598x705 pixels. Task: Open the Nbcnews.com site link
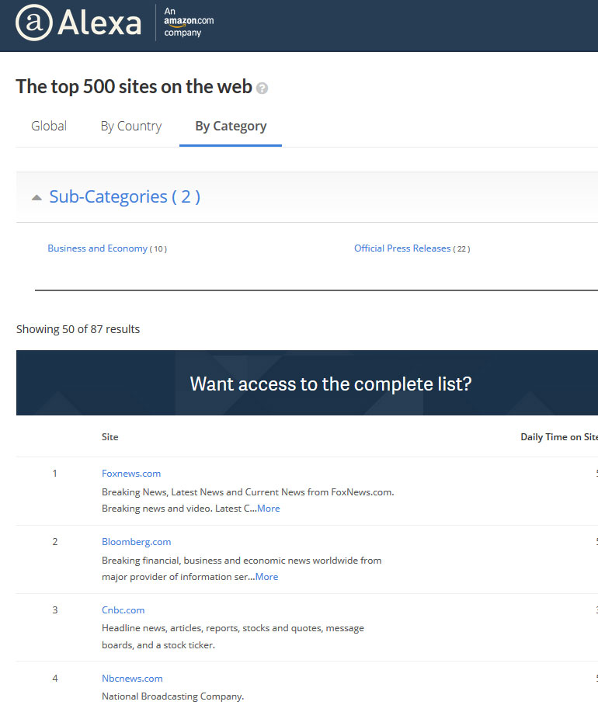pyautogui.click(x=132, y=678)
